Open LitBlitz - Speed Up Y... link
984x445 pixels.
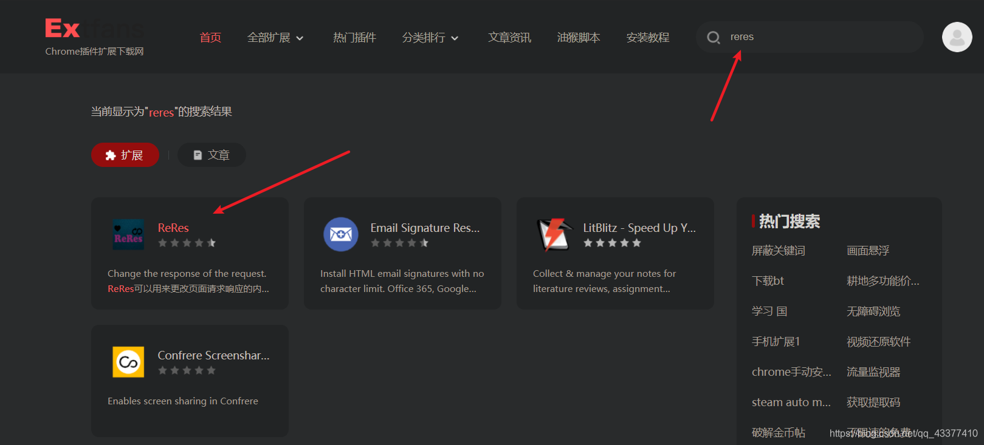639,228
